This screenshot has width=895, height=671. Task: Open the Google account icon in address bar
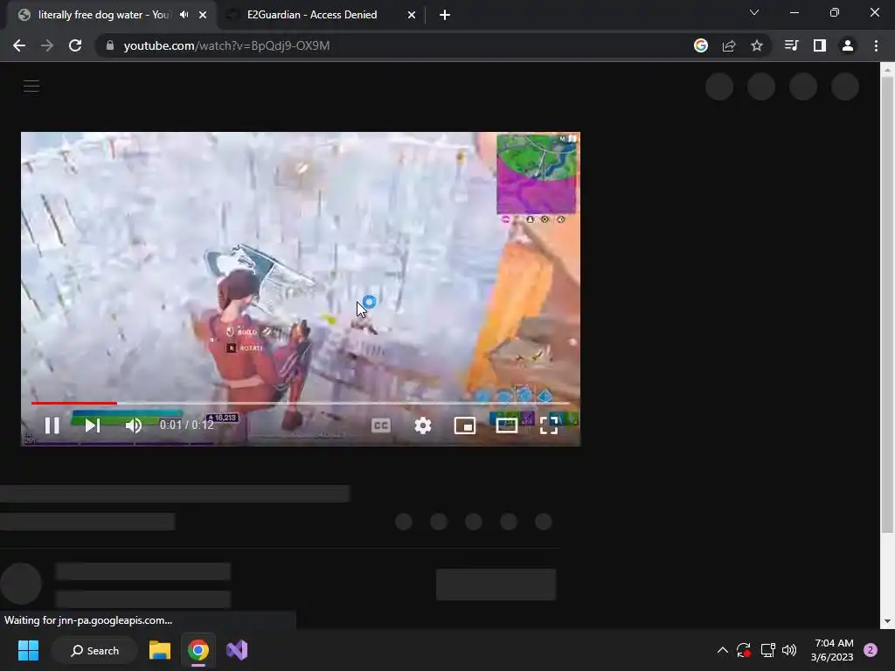(x=701, y=45)
